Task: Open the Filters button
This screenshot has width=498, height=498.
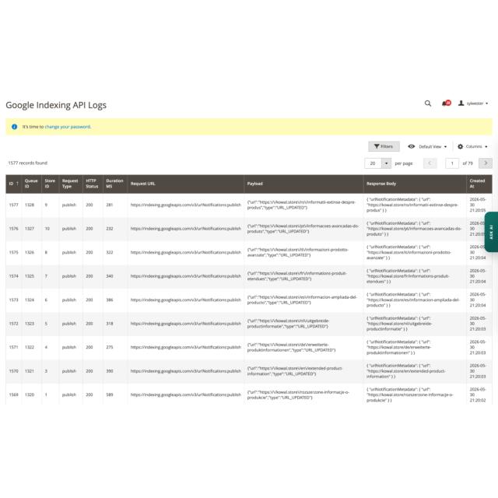Action: point(384,146)
